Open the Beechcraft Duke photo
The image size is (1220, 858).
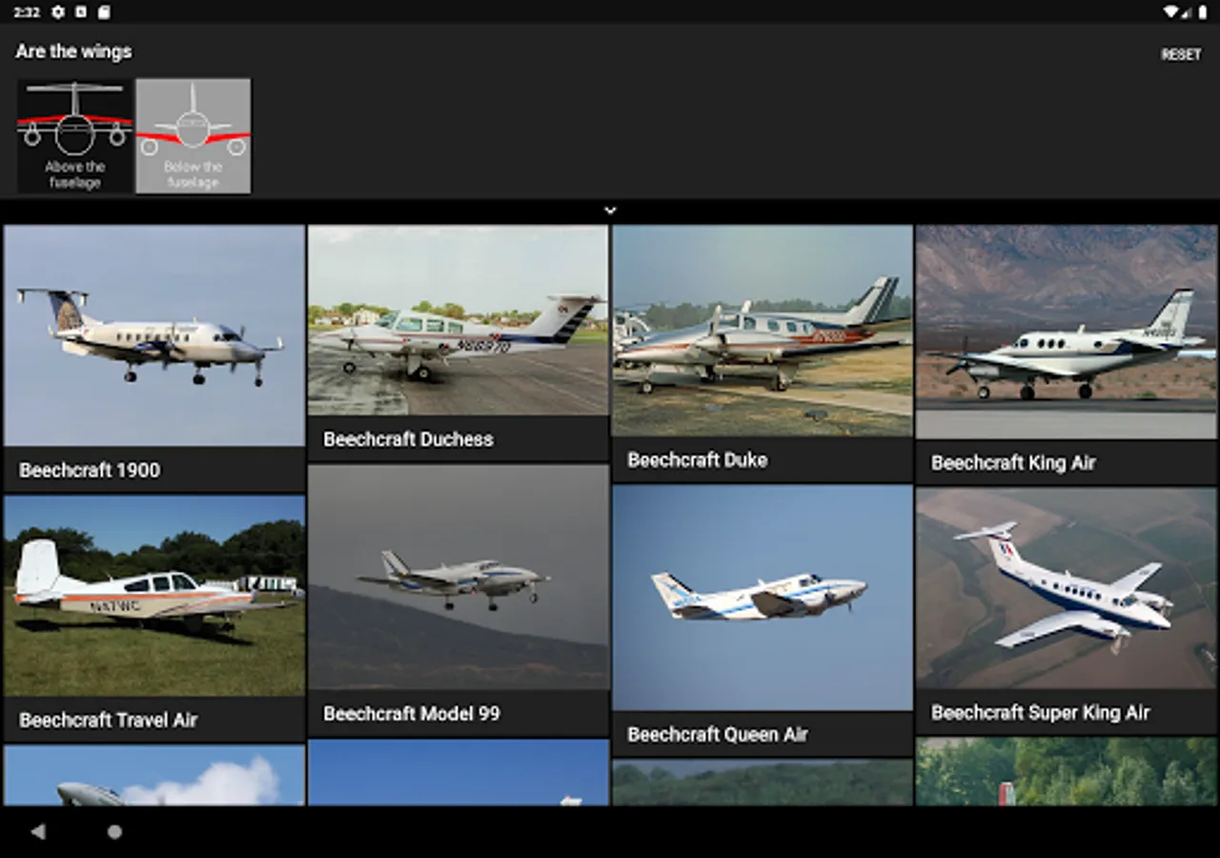pos(762,331)
